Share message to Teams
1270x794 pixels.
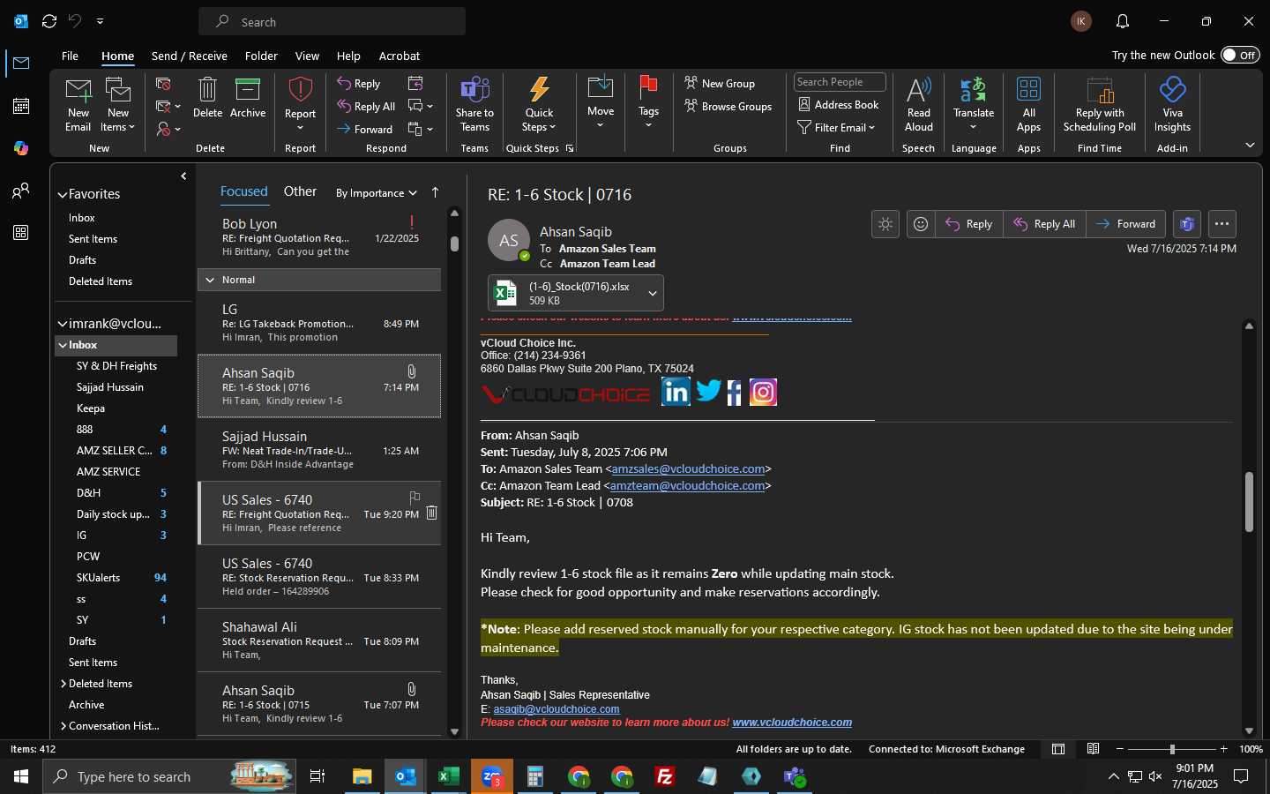click(474, 104)
